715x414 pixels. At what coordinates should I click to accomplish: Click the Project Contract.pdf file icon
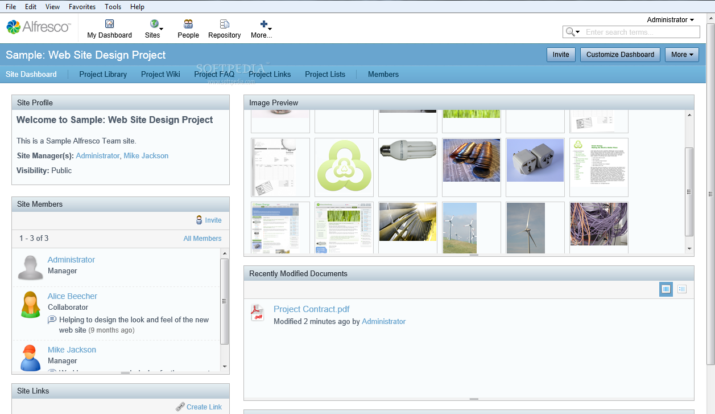(x=258, y=313)
